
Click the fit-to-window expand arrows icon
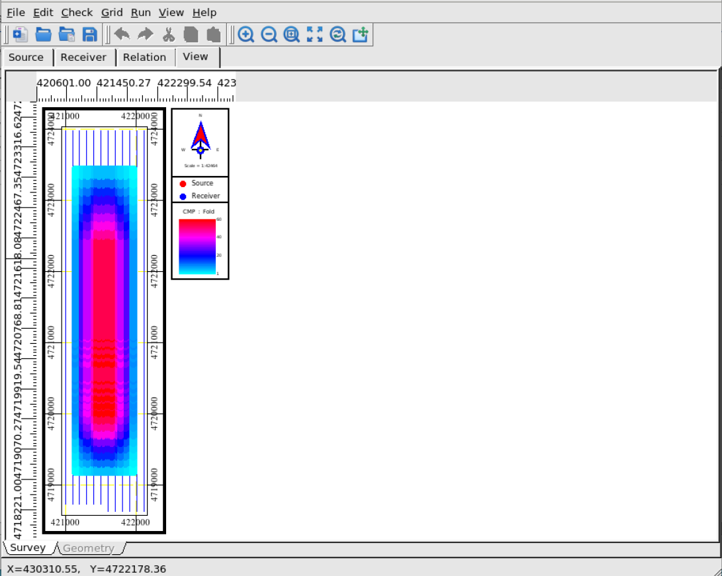[x=315, y=34]
